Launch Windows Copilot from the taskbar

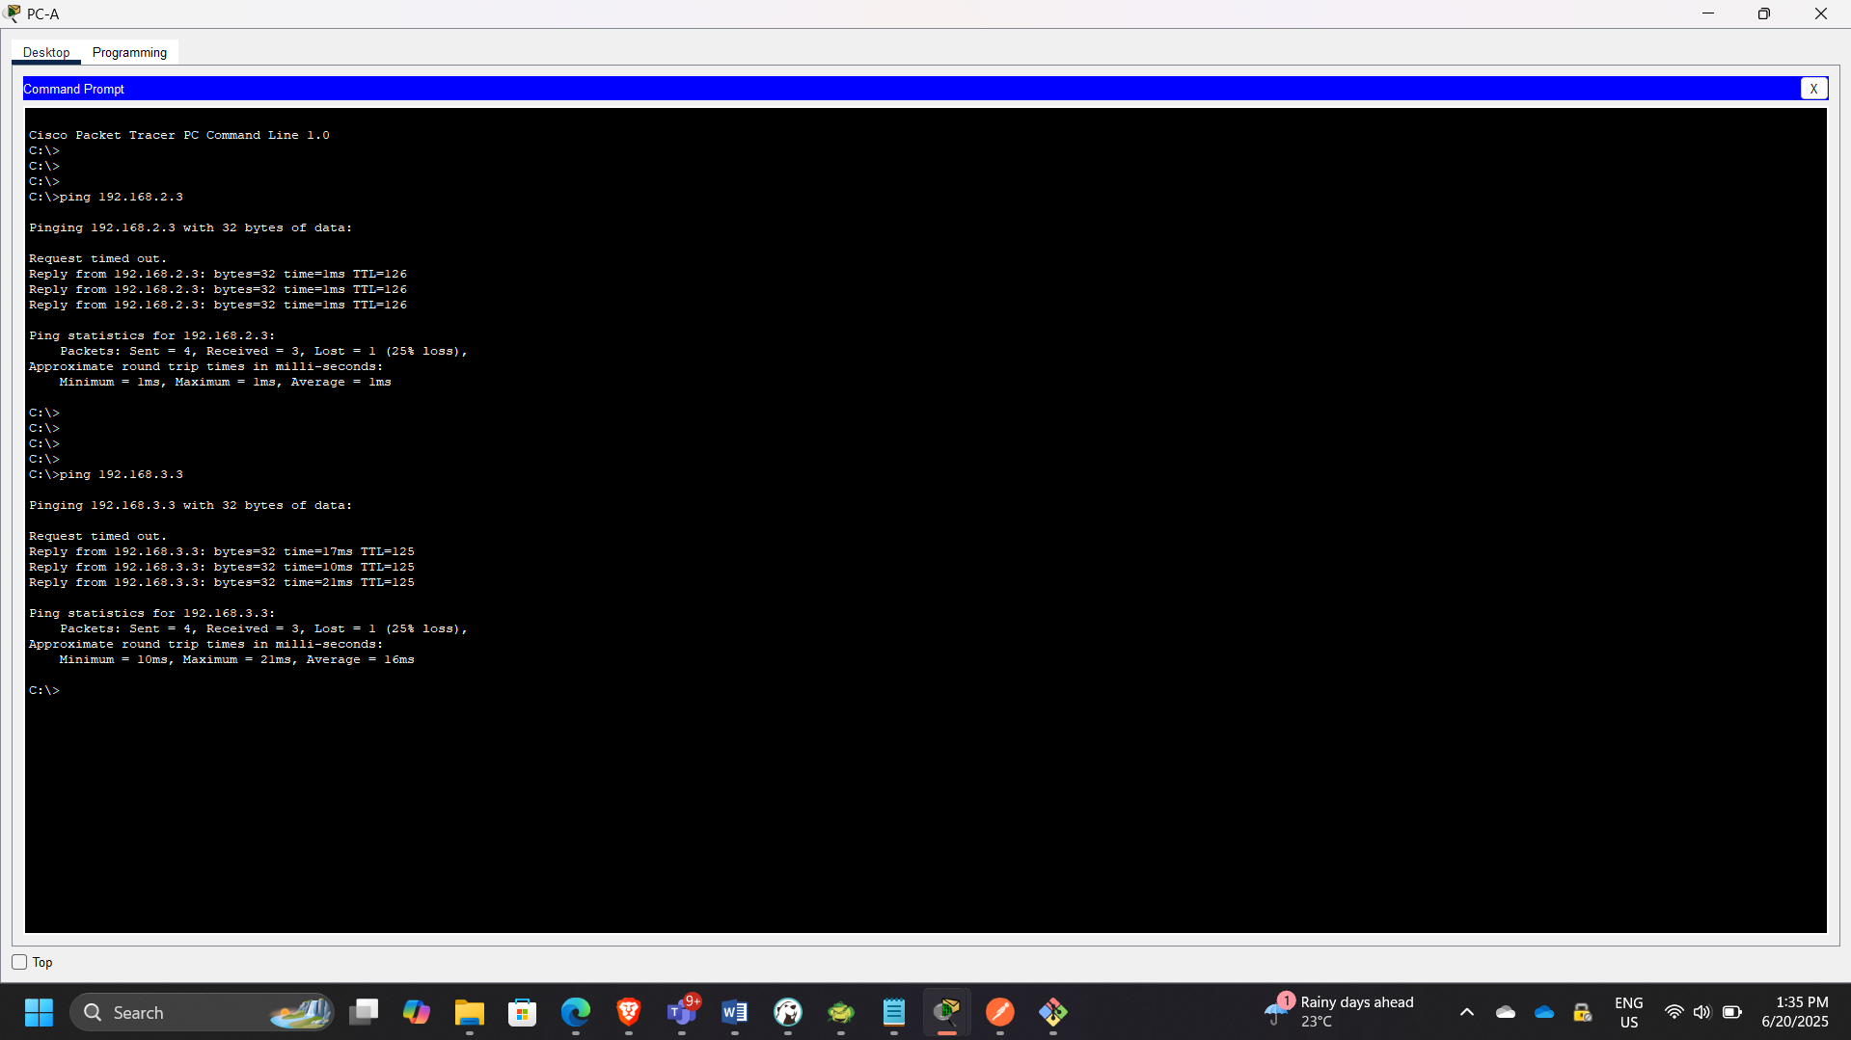tap(416, 1012)
